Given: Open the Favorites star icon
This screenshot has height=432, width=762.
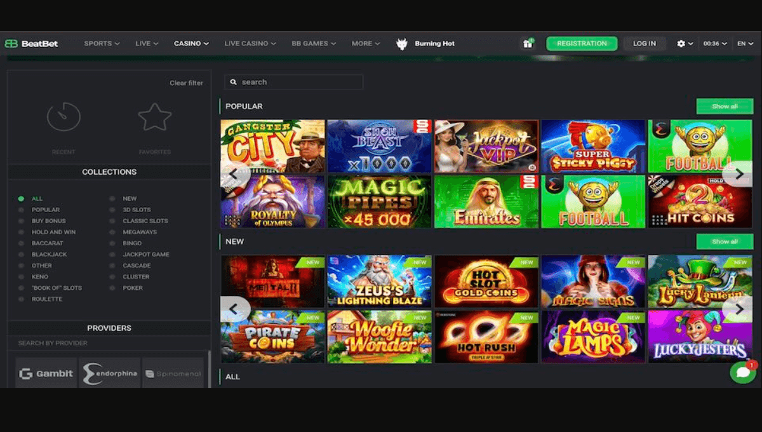Looking at the screenshot, I should pos(154,116).
